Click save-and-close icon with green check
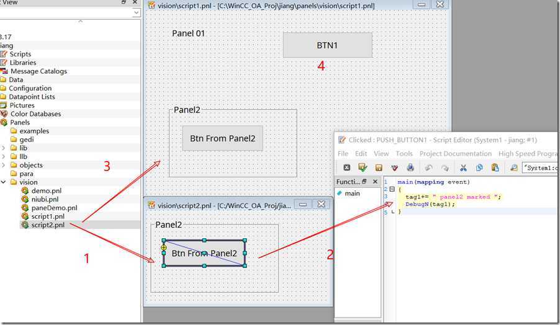This screenshot has height=325, width=560. [363, 167]
